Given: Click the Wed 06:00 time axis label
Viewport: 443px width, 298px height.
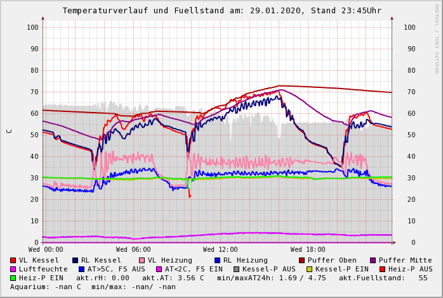Looking at the screenshot, I should pyautogui.click(x=133, y=250).
